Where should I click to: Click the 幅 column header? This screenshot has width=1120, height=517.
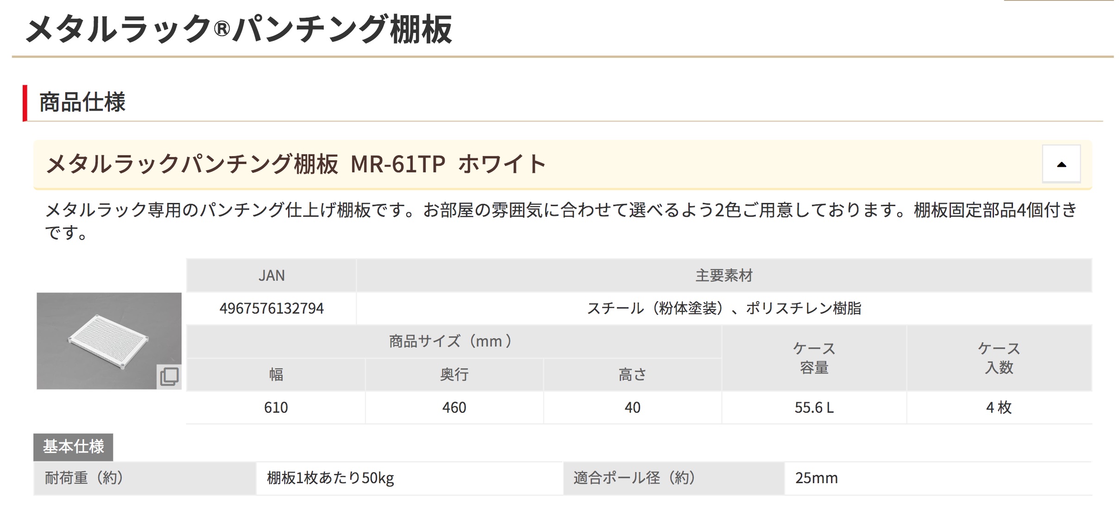tap(276, 374)
